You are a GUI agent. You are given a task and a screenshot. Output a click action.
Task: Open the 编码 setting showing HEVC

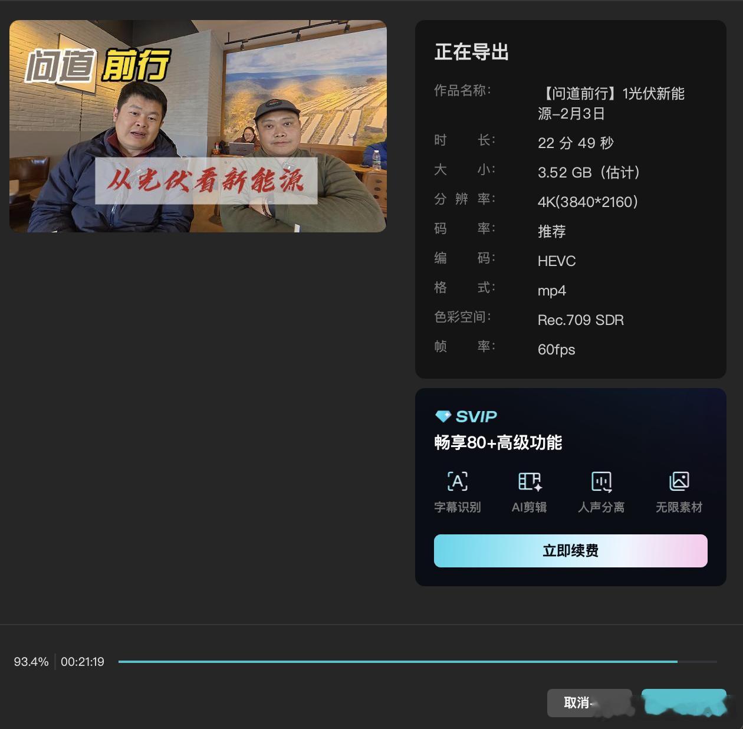556,261
